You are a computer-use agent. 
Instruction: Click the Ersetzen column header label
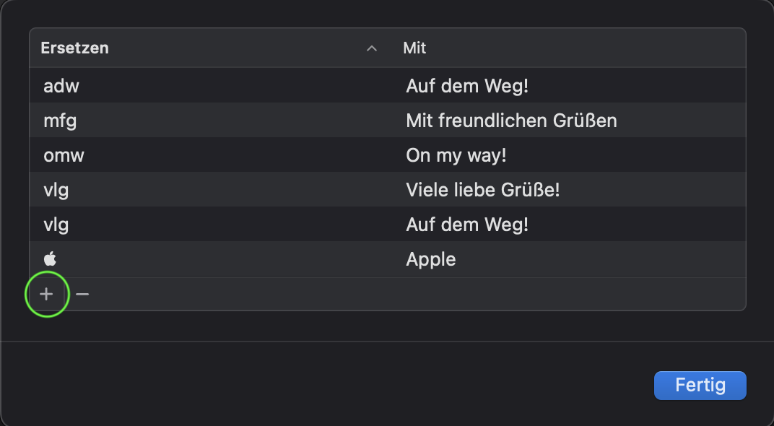(x=74, y=48)
